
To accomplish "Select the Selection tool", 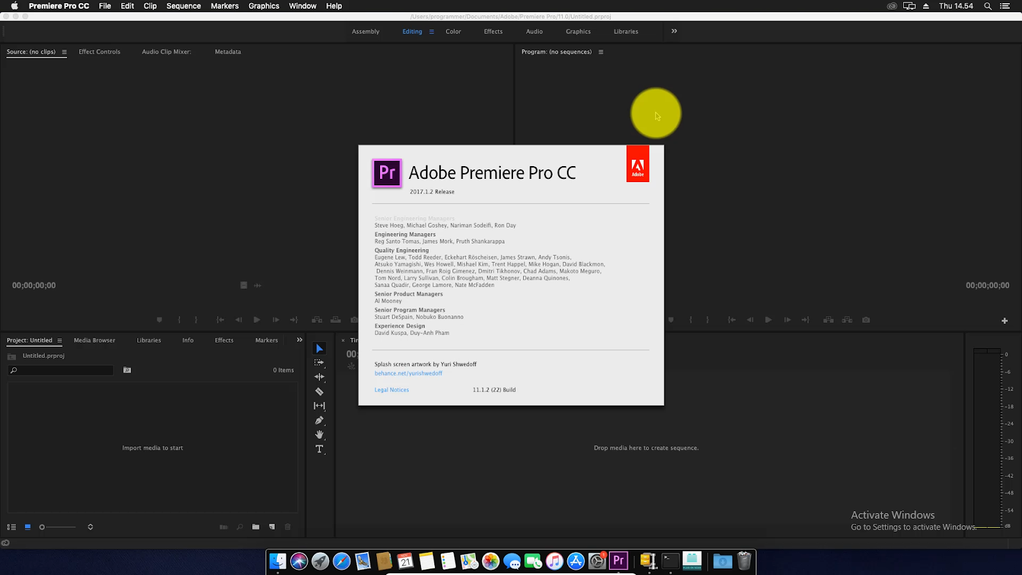I will (319, 348).
